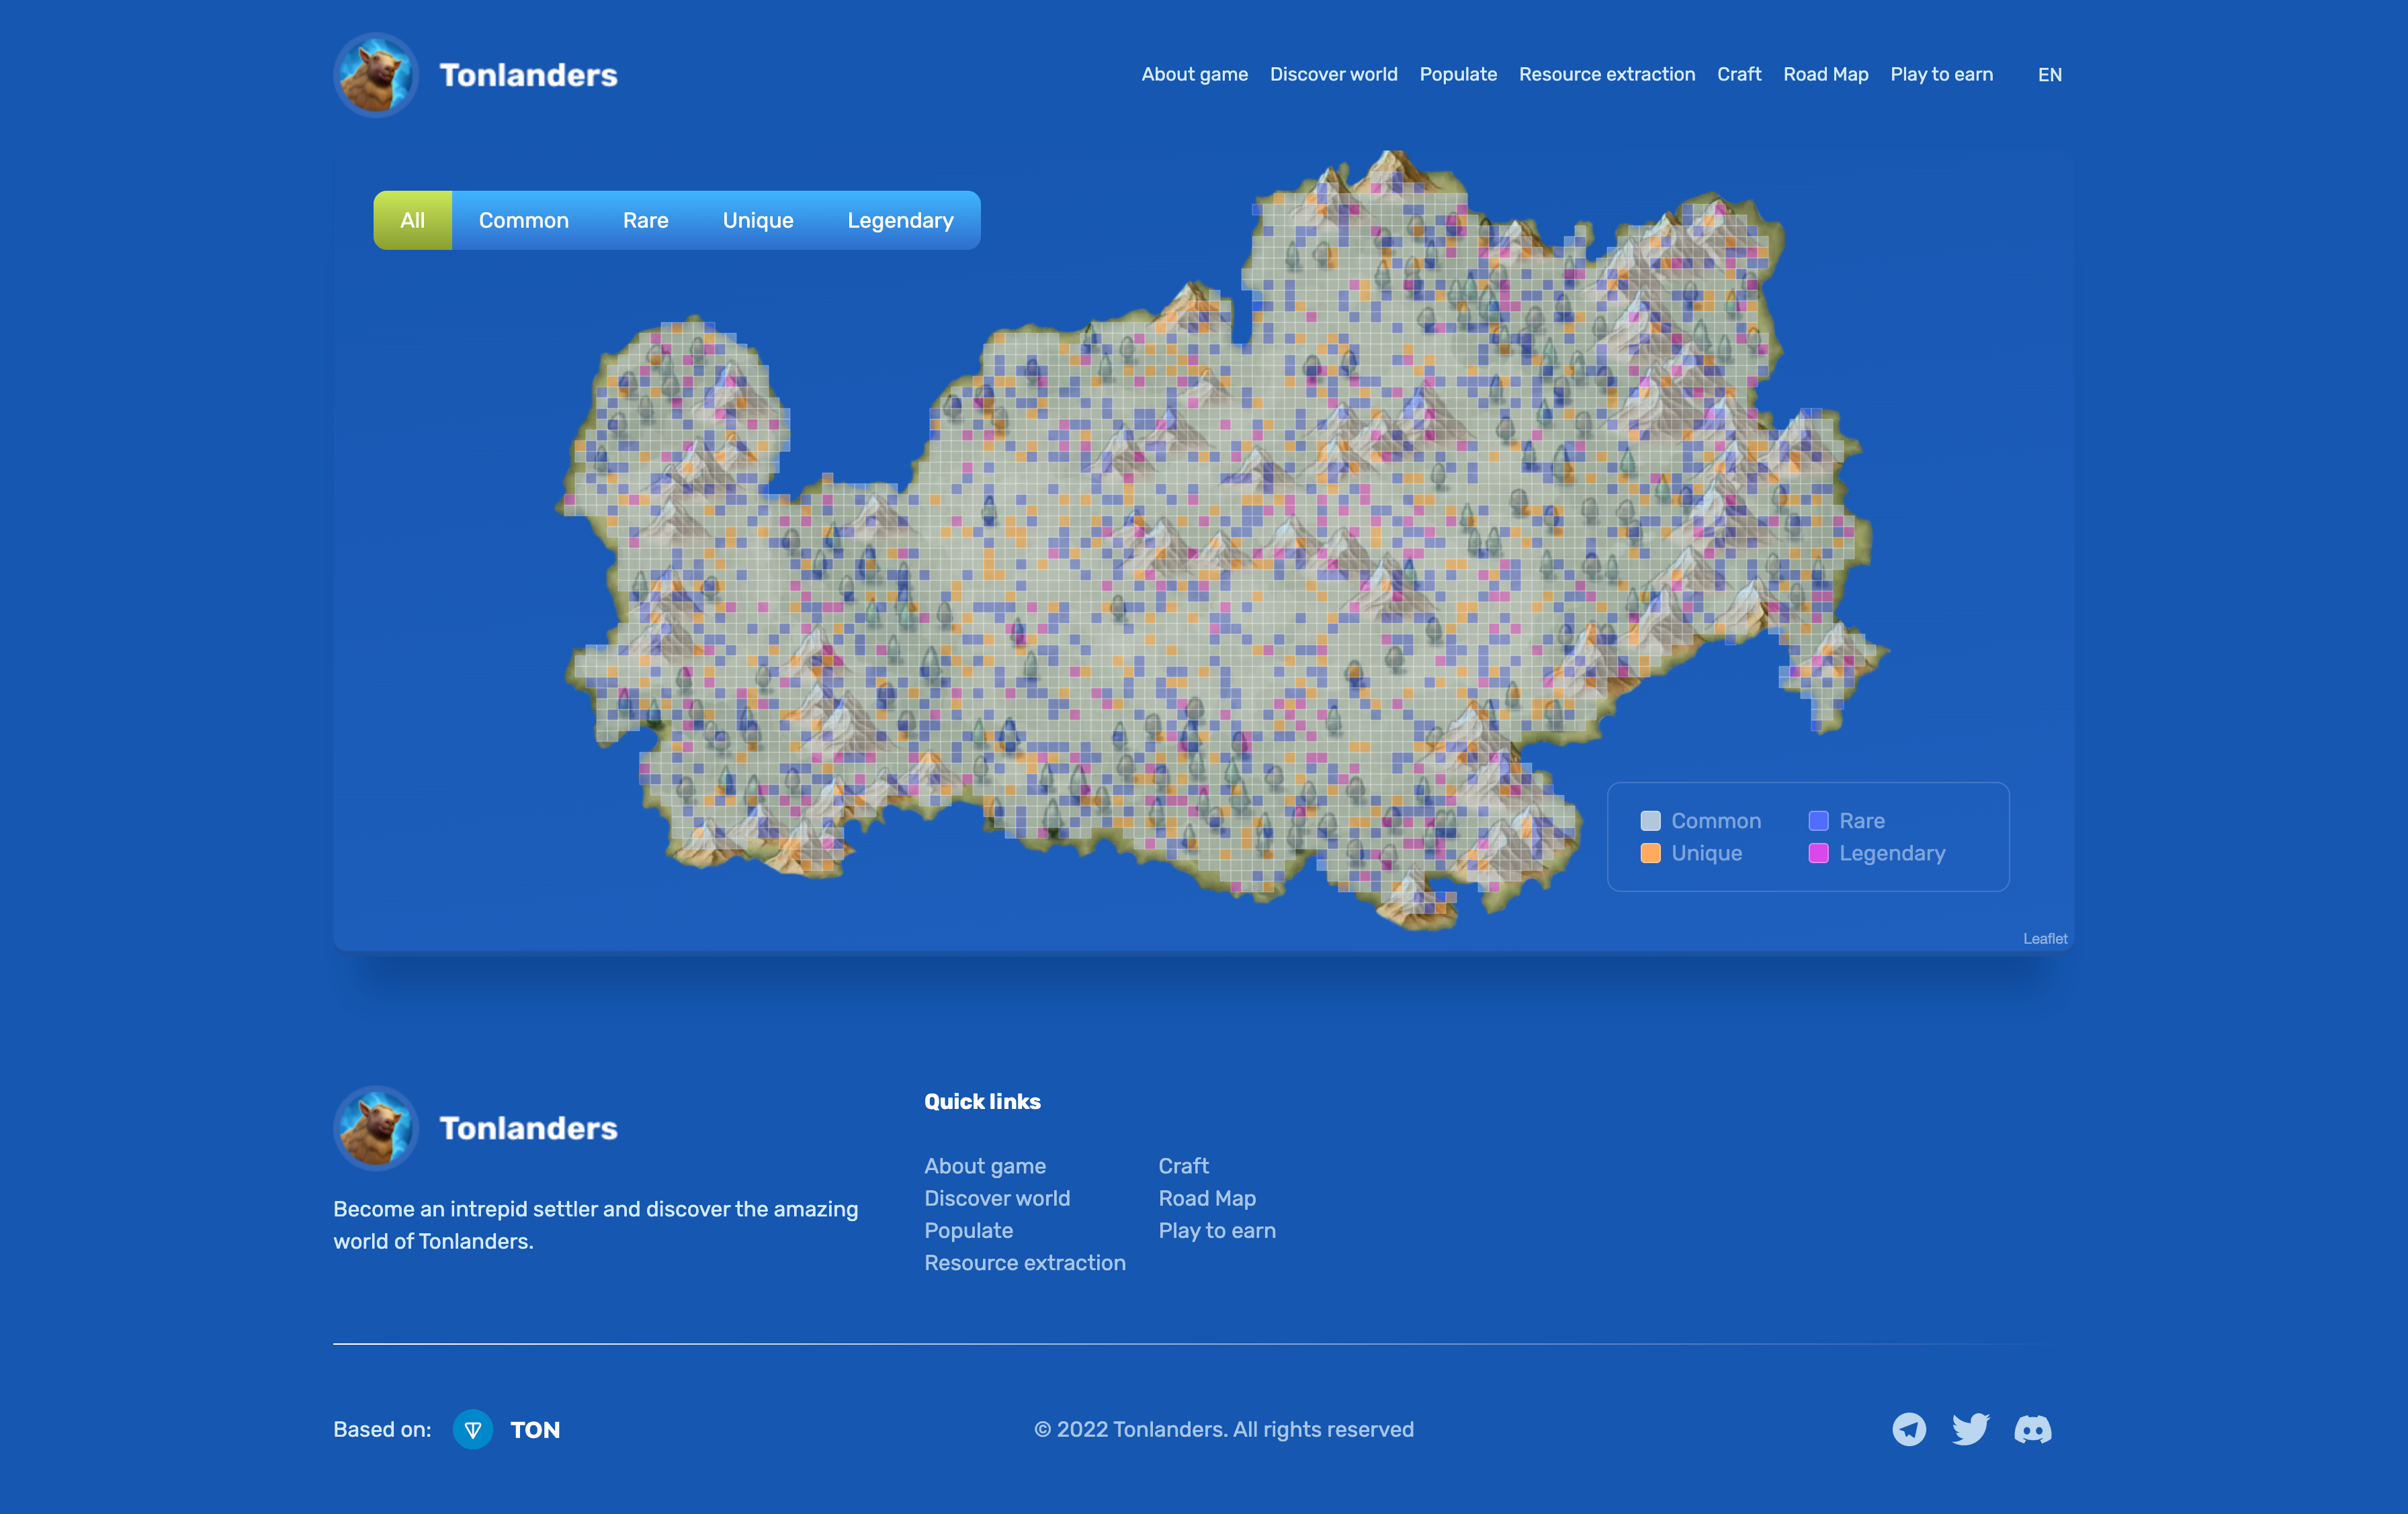Screen dimensions: 2408x1514
Task: Click the TON diamond logo icon
Action: (473, 1430)
